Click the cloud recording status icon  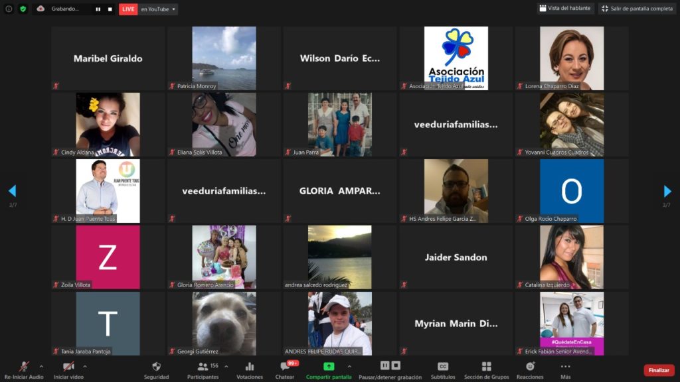41,9
